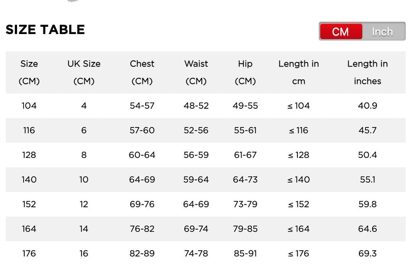The height and width of the screenshot is (276, 413).
Task: Click the Waist column header
Action: tap(196, 72)
